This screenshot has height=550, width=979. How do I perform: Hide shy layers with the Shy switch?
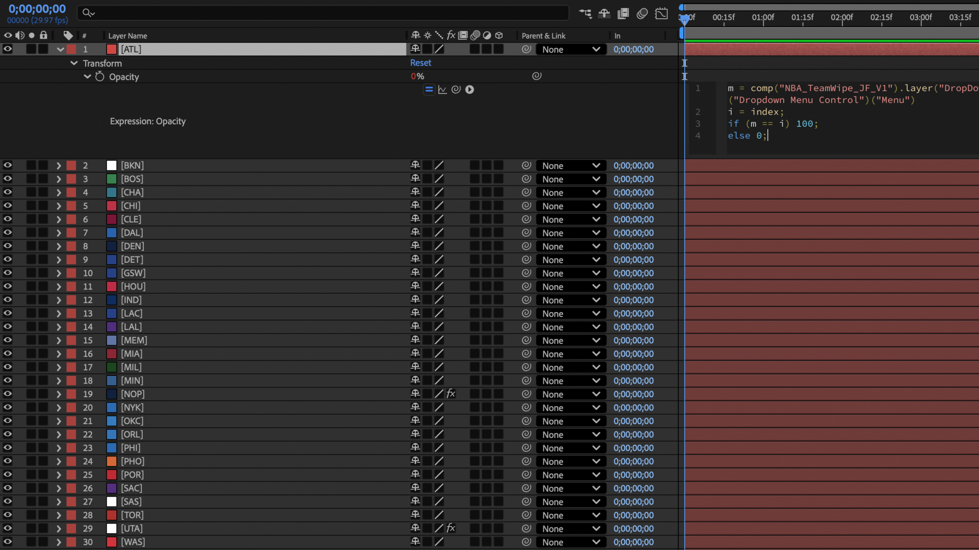604,14
